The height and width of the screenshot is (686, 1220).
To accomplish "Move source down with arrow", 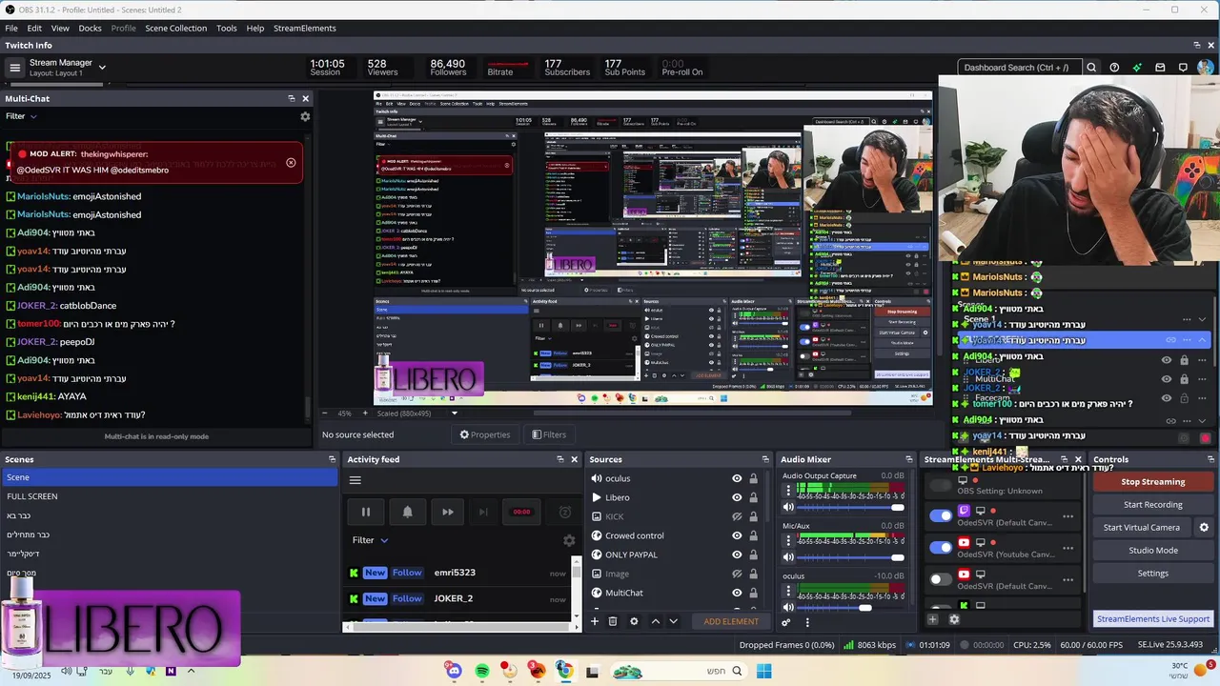I will click(673, 621).
